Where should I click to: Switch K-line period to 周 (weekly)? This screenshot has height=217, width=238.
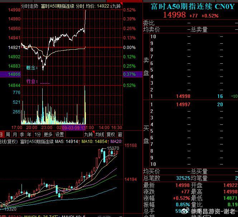click(8, 134)
